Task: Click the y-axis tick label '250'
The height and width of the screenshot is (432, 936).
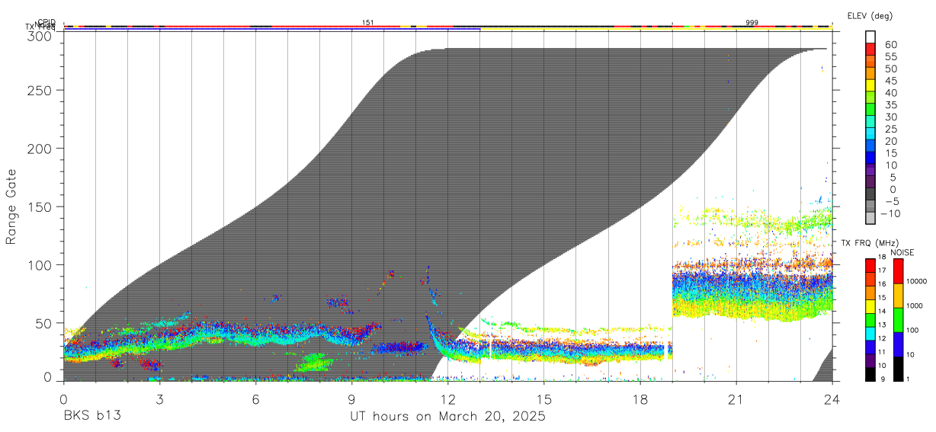Action: (38, 90)
